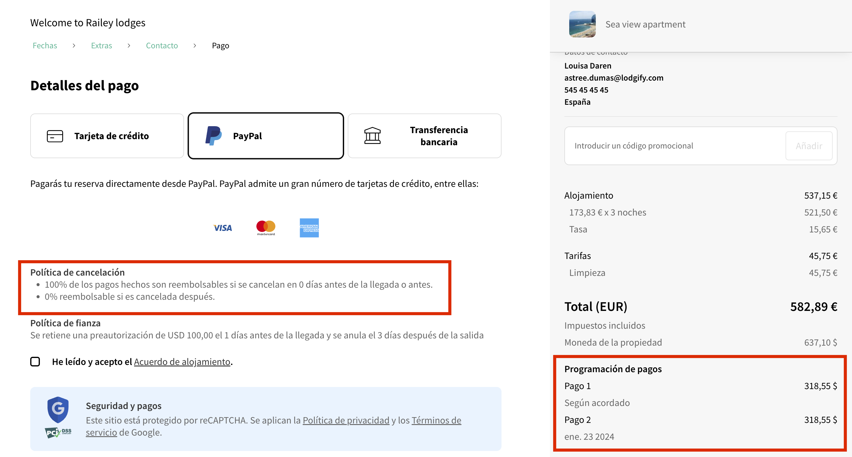Expand the Alojamiento cost details
Viewport: 852px width, 457px height.
click(589, 195)
